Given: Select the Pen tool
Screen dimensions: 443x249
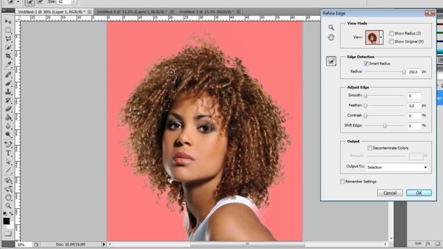Looking at the screenshot, I should (8, 145).
